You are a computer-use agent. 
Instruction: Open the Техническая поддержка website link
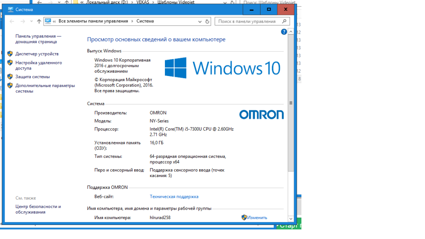pyautogui.click(x=174, y=197)
